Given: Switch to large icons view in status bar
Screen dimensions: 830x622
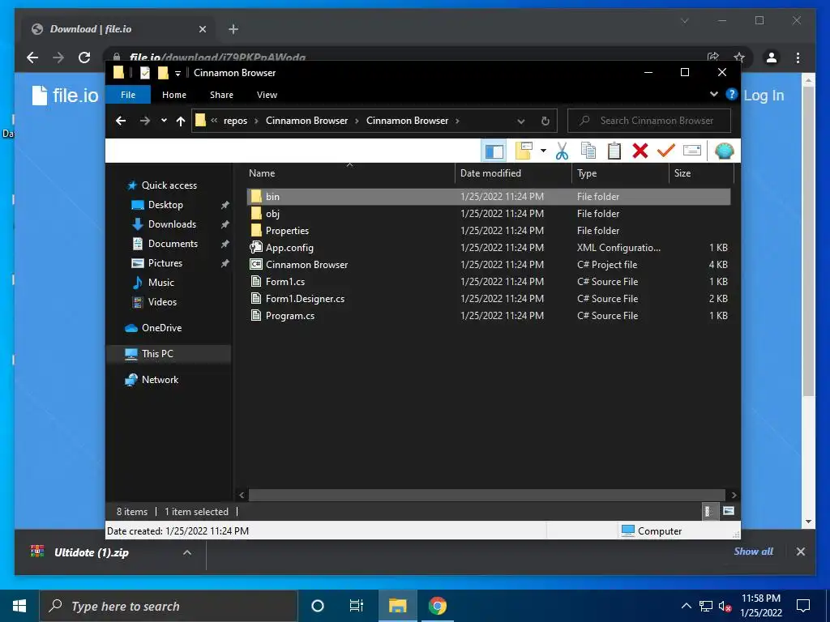Looking at the screenshot, I should [x=729, y=511].
